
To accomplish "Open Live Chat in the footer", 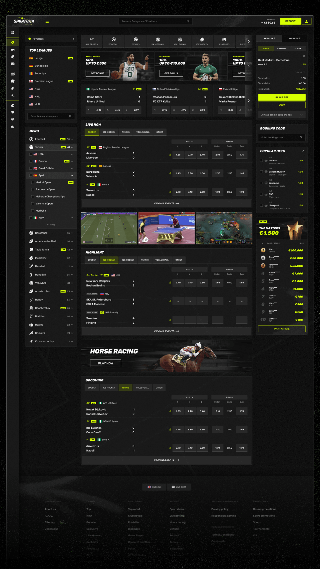I will click(x=179, y=487).
